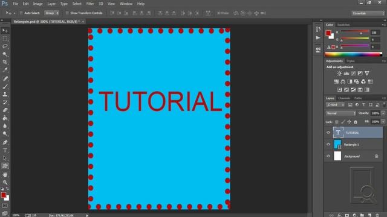
Task: Toggle the layer filter switch
Action: click(x=384, y=105)
